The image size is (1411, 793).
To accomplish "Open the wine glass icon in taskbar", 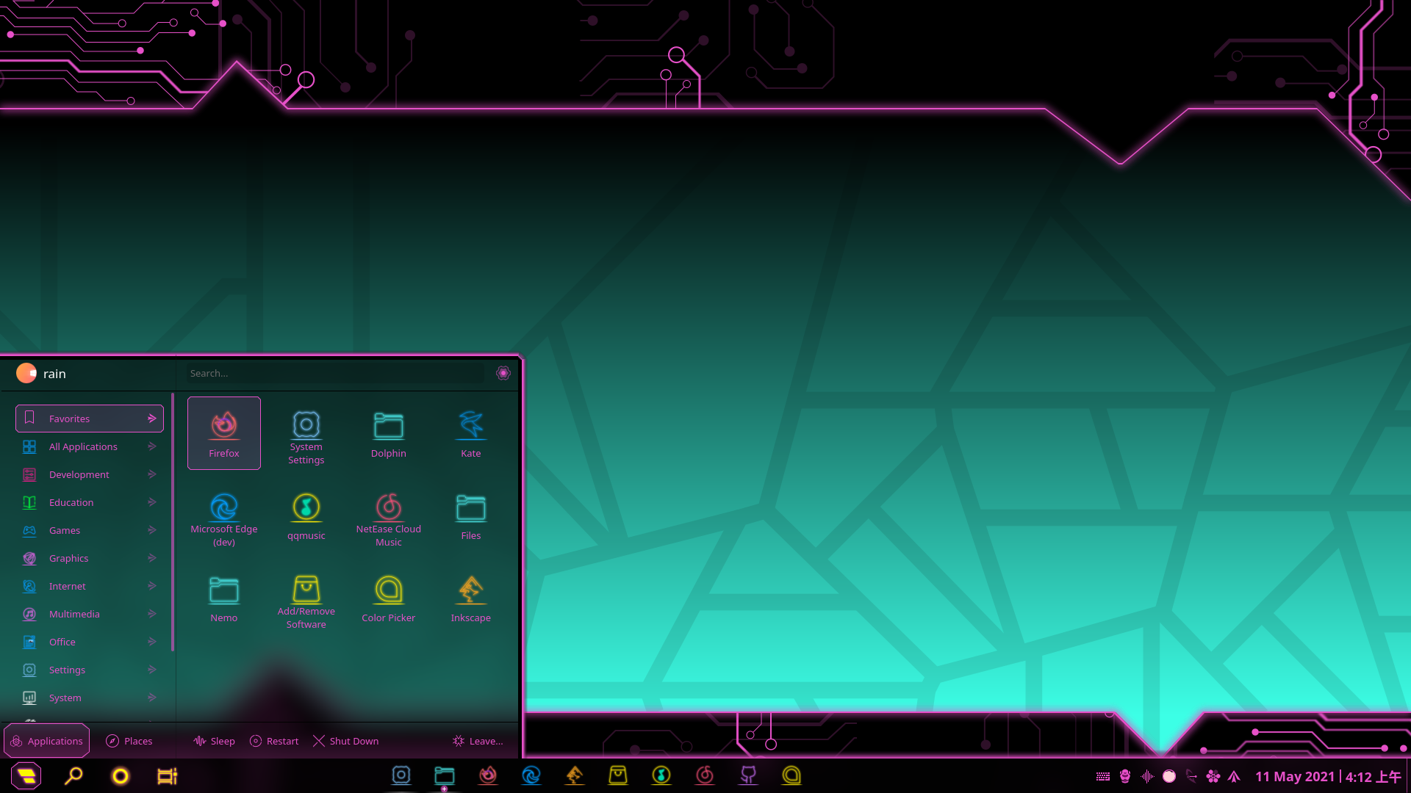I will point(748,775).
